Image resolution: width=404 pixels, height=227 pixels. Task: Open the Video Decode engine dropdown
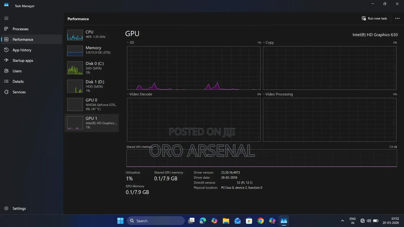(x=139, y=94)
